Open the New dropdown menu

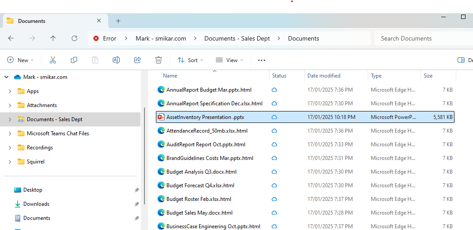tap(21, 60)
